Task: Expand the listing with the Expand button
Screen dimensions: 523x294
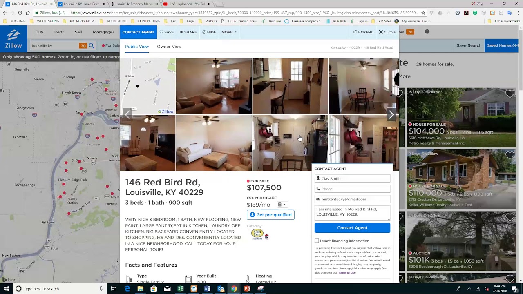Action: [x=363, y=32]
